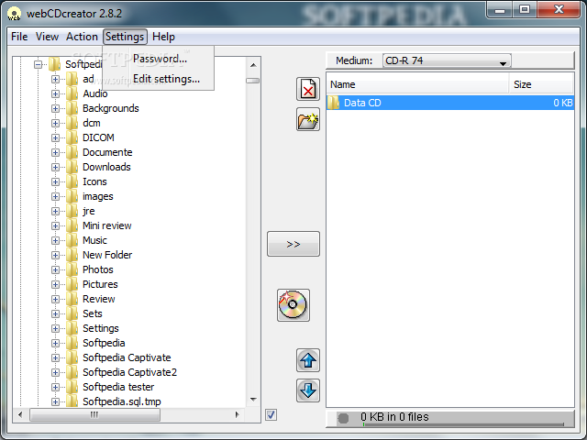Expand the Backgrounds folder node

pyautogui.click(x=55, y=108)
